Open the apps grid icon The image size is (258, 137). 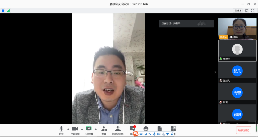(173, 128)
